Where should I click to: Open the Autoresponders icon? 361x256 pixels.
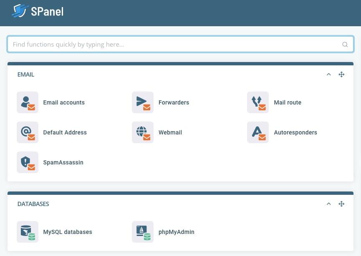[x=257, y=132]
